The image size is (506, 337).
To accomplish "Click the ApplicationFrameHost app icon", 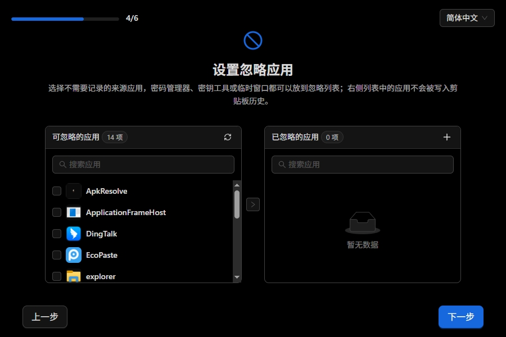I will [x=74, y=212].
